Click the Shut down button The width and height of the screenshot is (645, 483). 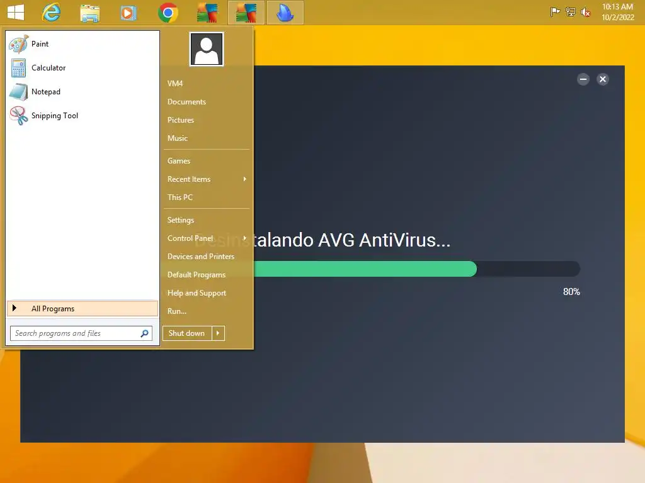pos(186,333)
